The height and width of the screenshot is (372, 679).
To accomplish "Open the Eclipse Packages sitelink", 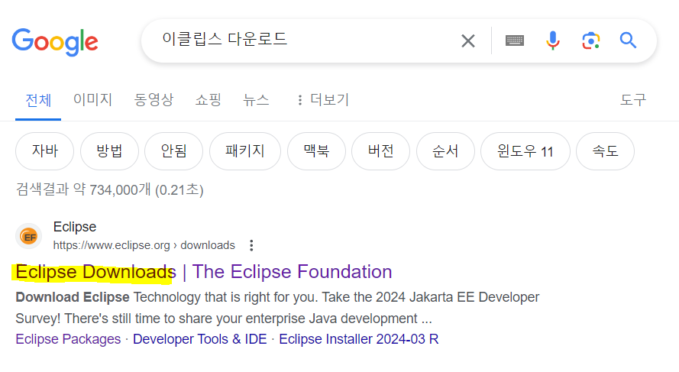I will (68, 339).
